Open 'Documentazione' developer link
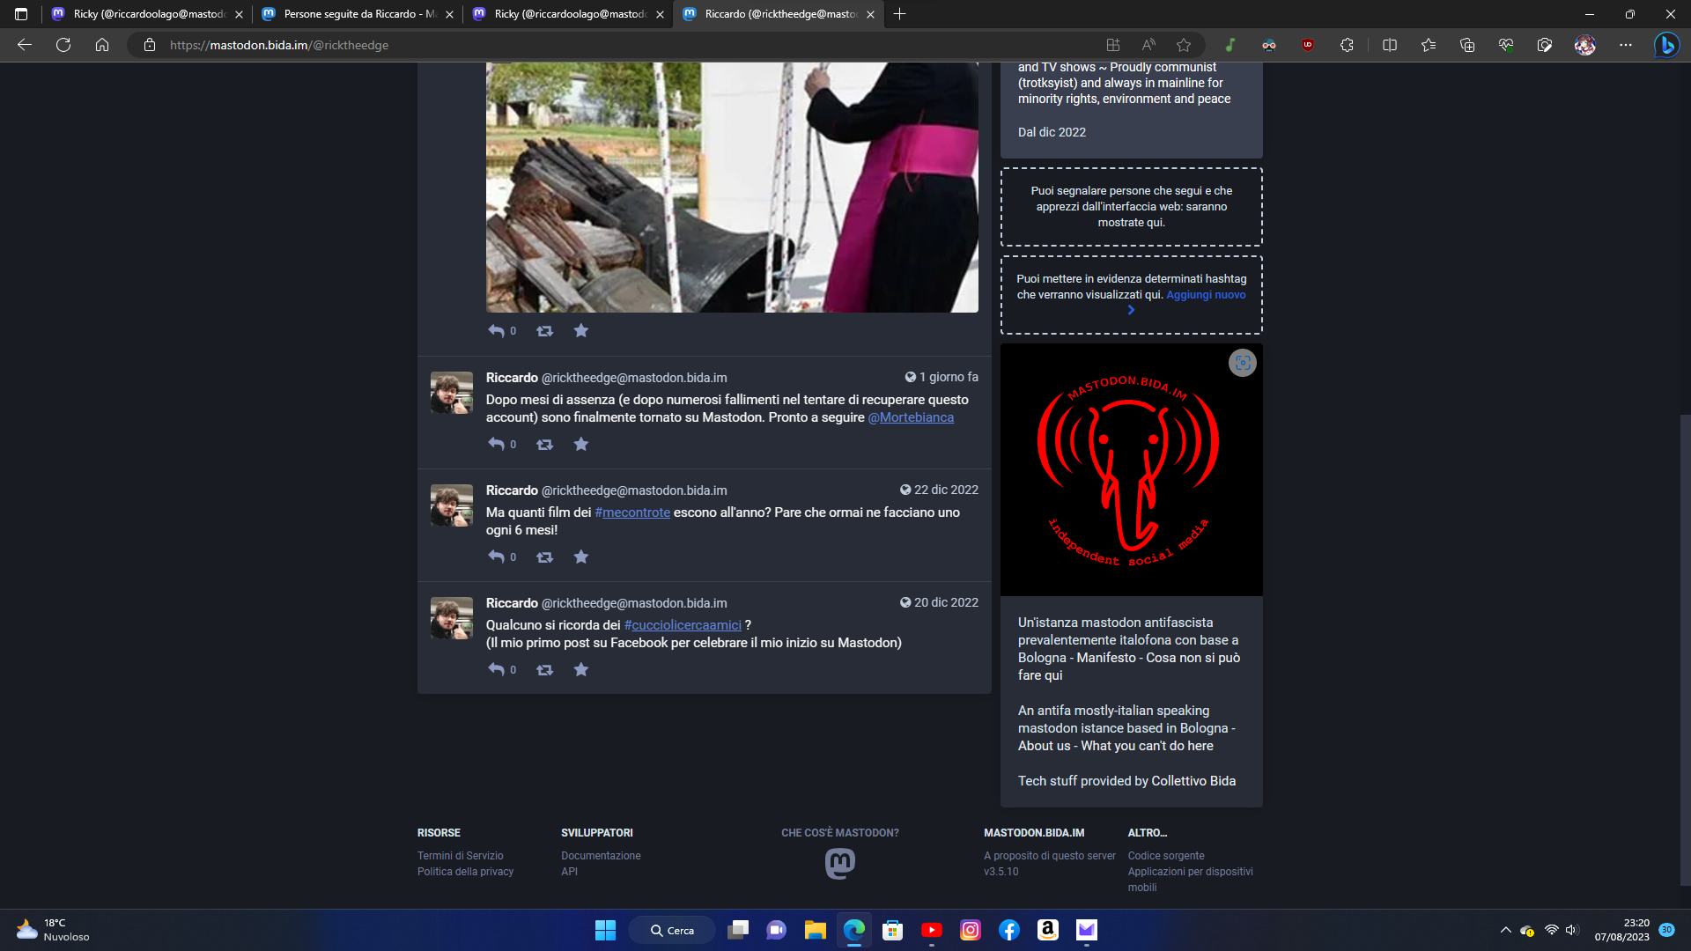This screenshot has width=1691, height=951. (601, 856)
